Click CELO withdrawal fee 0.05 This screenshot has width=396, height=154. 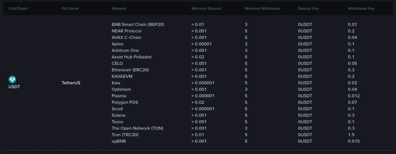pos(353,64)
